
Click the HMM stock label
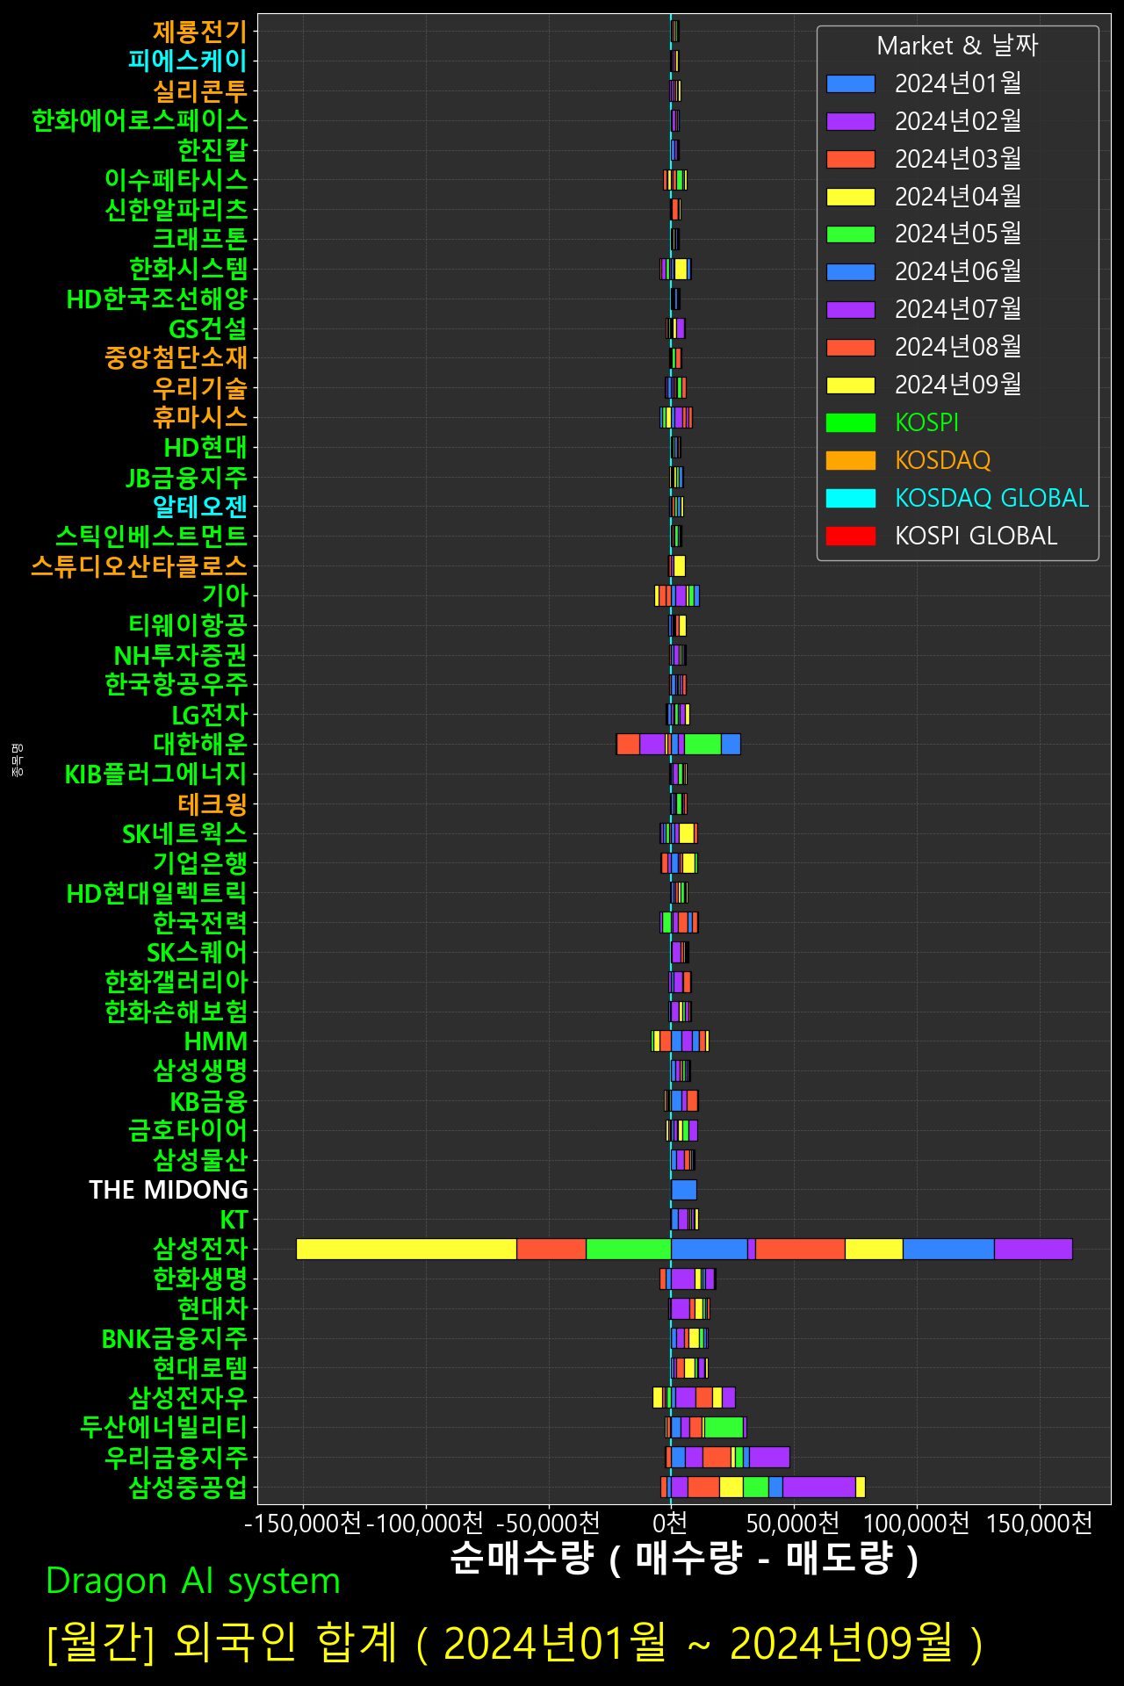(x=216, y=1041)
